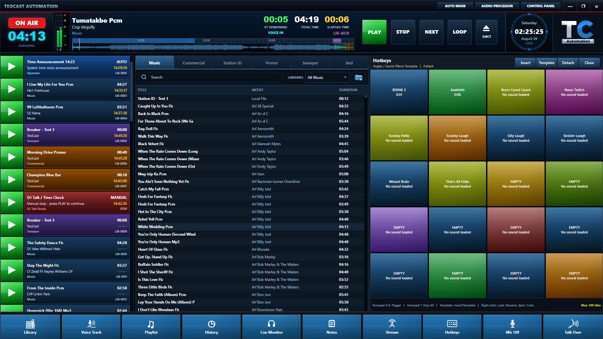Click the TC Automation logo
The image size is (603, 339).
[x=578, y=32]
